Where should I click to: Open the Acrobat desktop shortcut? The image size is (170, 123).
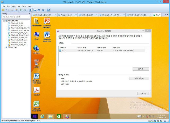37,91
